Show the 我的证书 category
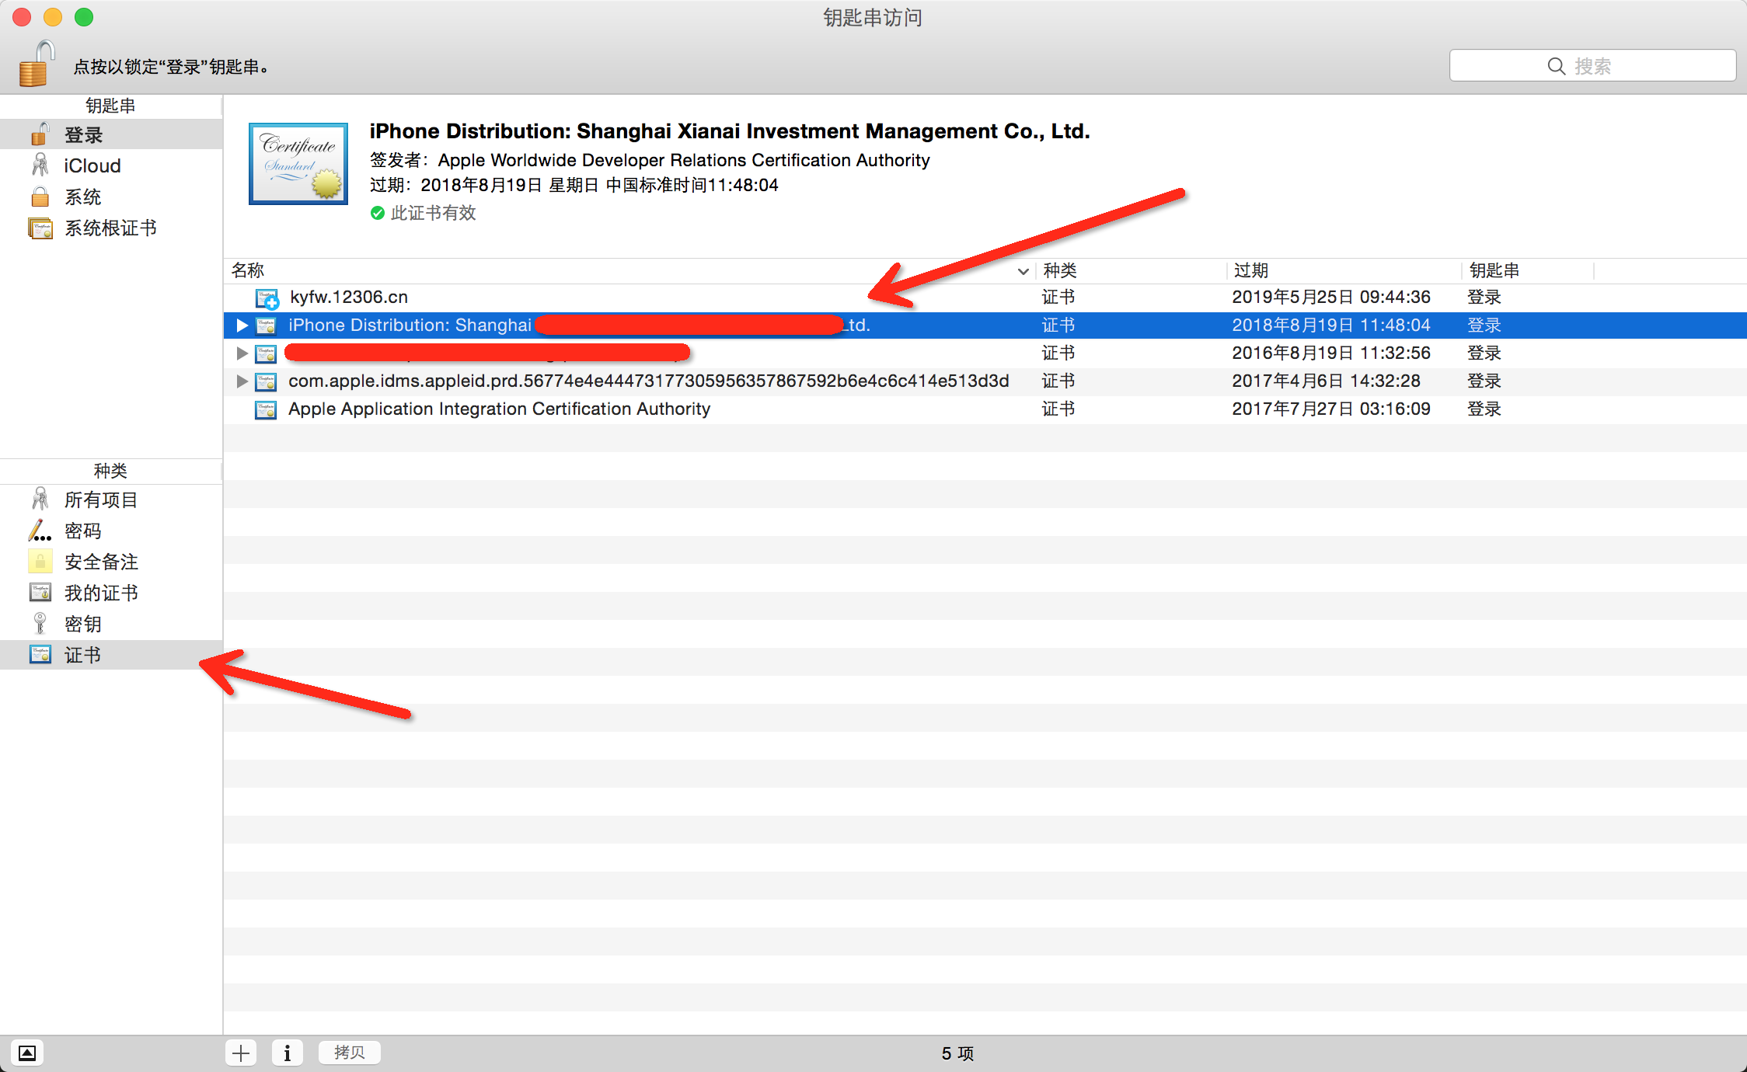1747x1072 pixels. [x=111, y=593]
